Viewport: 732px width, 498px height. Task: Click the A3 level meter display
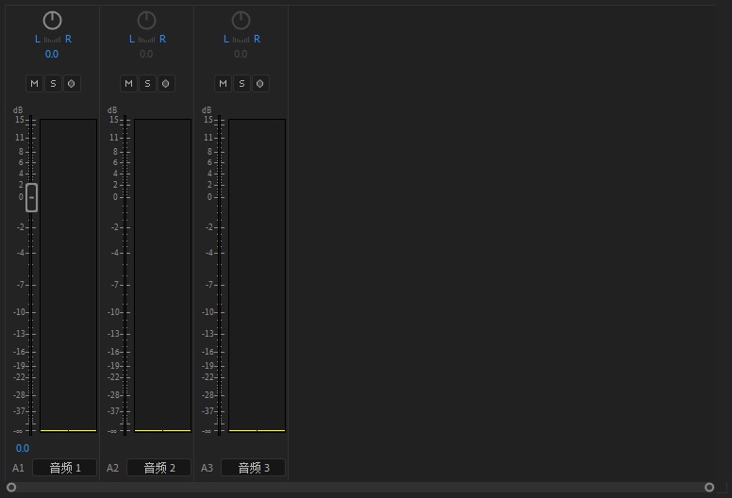click(x=257, y=275)
